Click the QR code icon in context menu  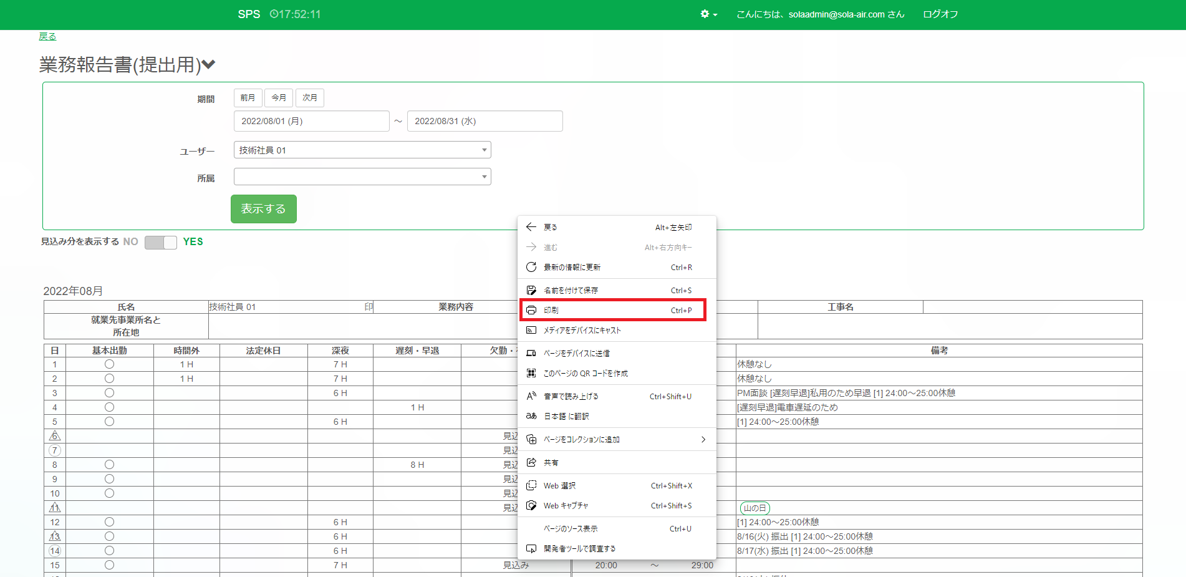(531, 373)
